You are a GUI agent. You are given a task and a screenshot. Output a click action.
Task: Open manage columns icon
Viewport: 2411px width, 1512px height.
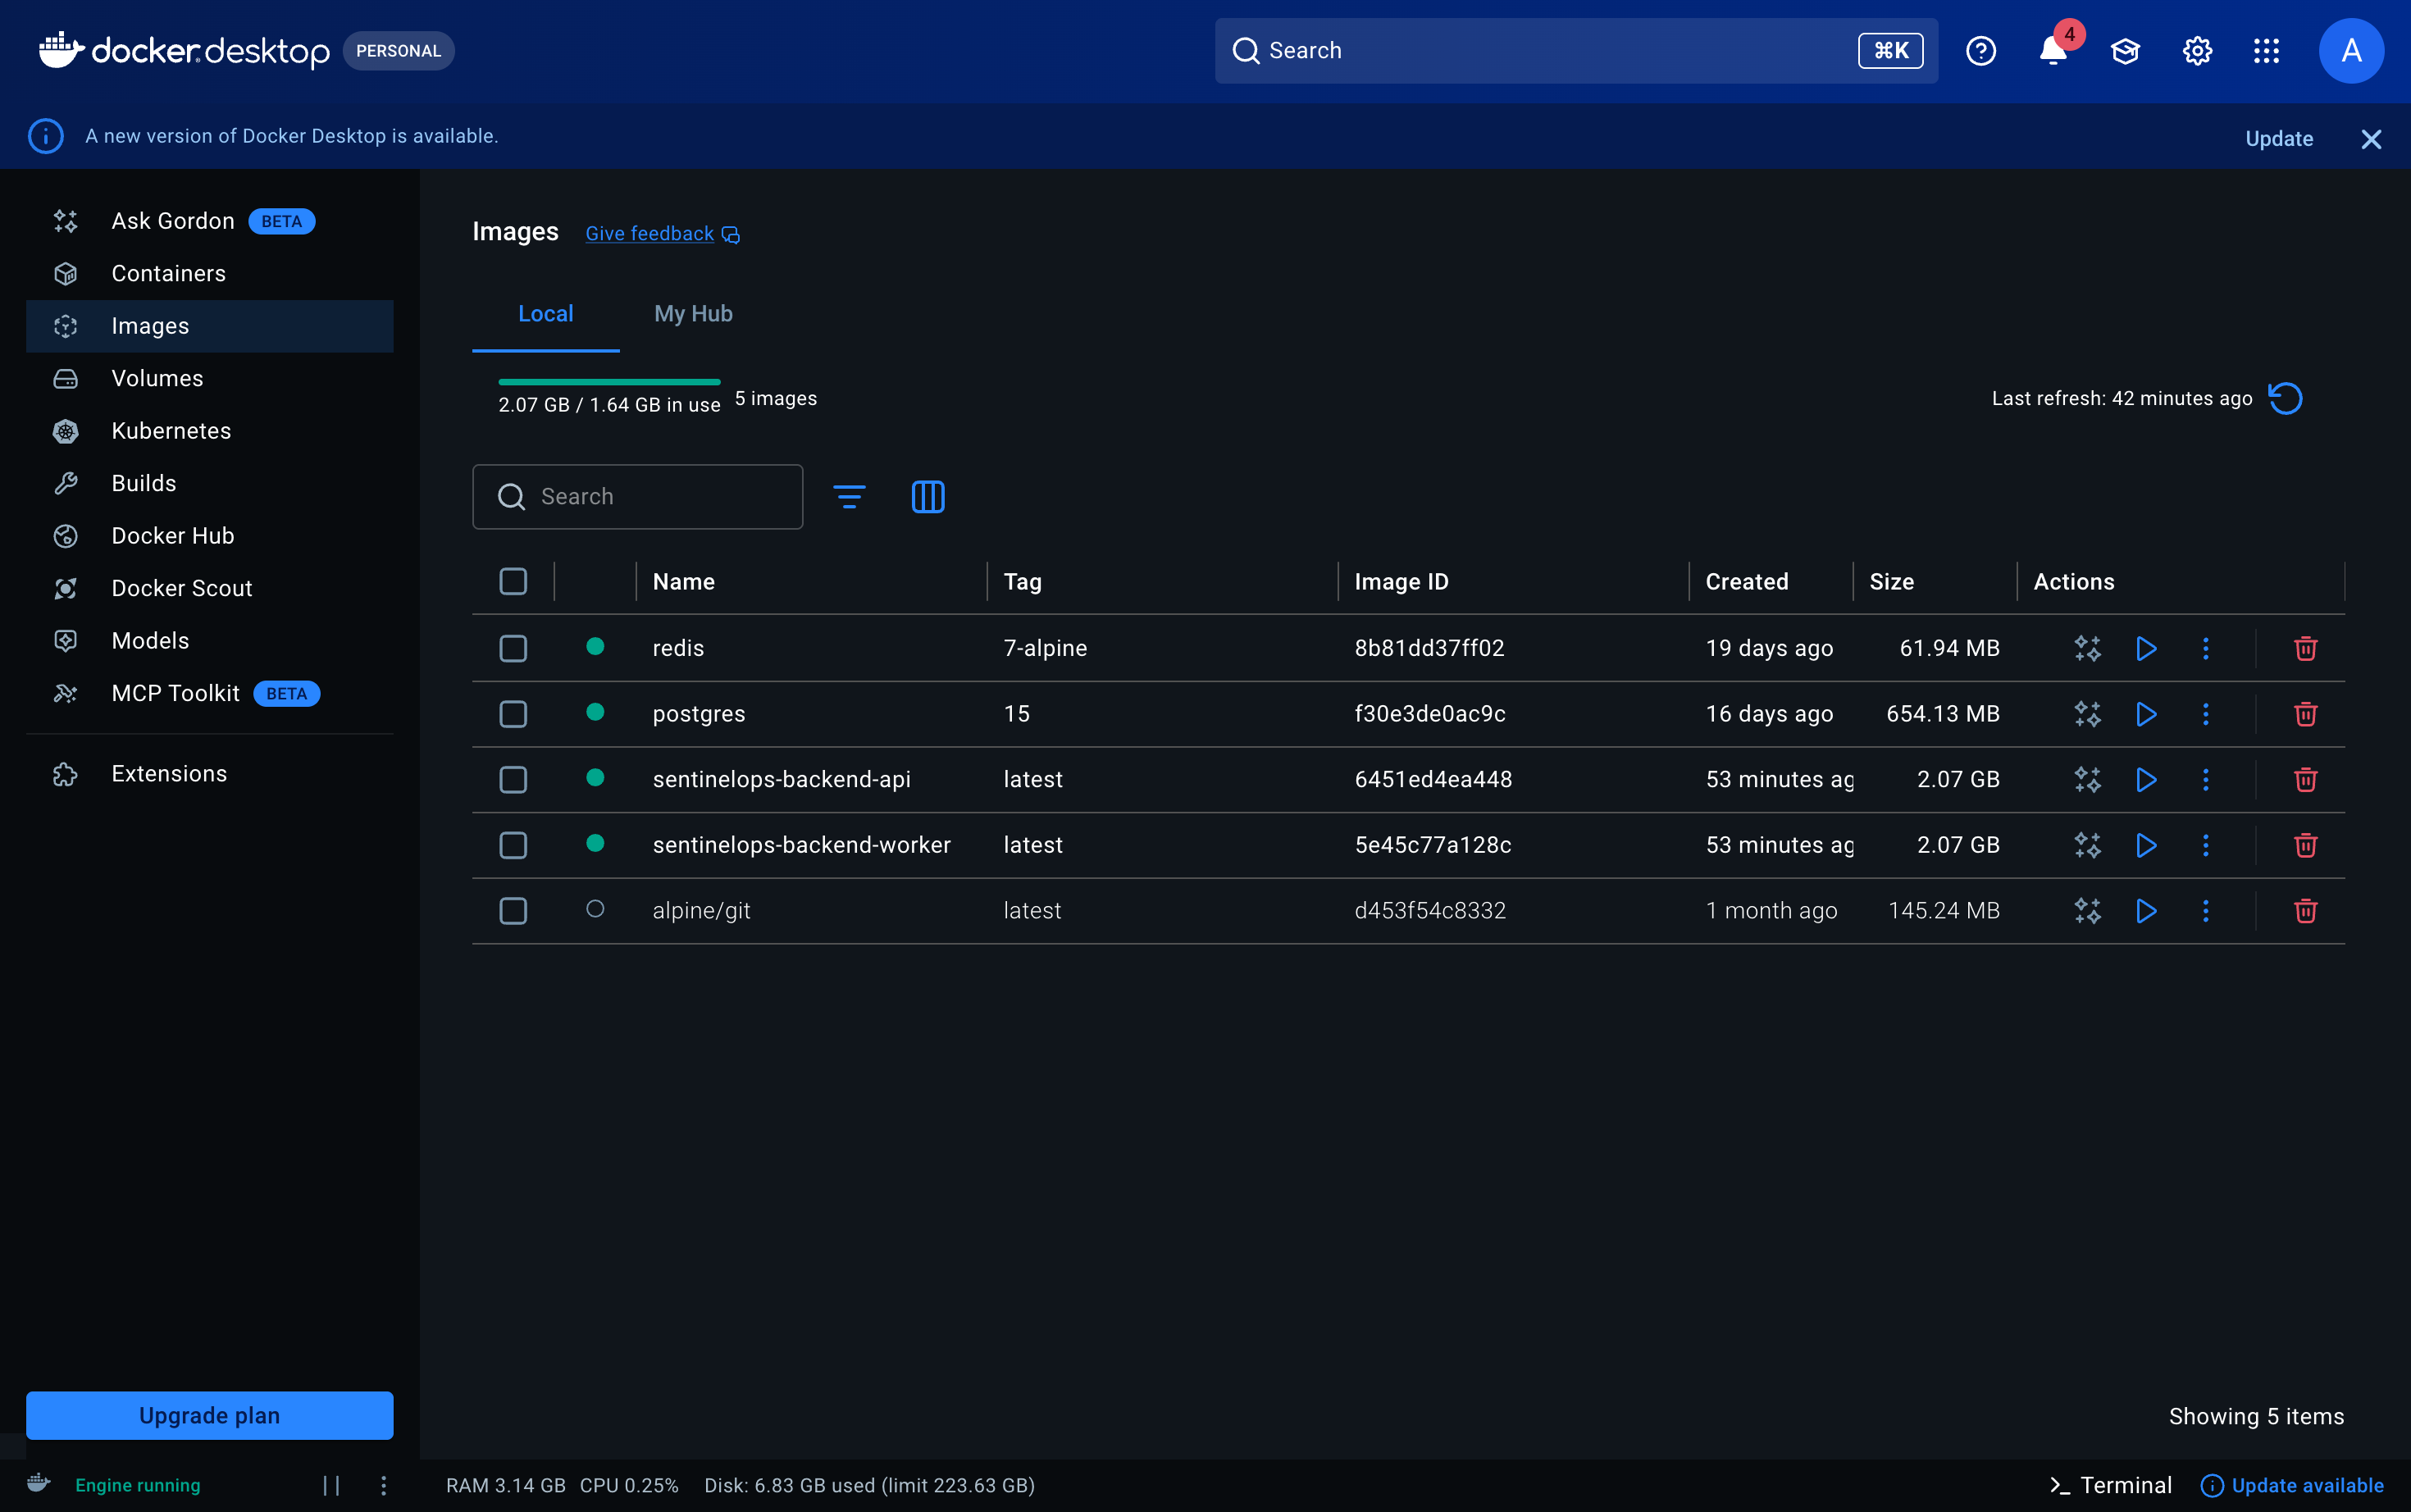tap(927, 497)
